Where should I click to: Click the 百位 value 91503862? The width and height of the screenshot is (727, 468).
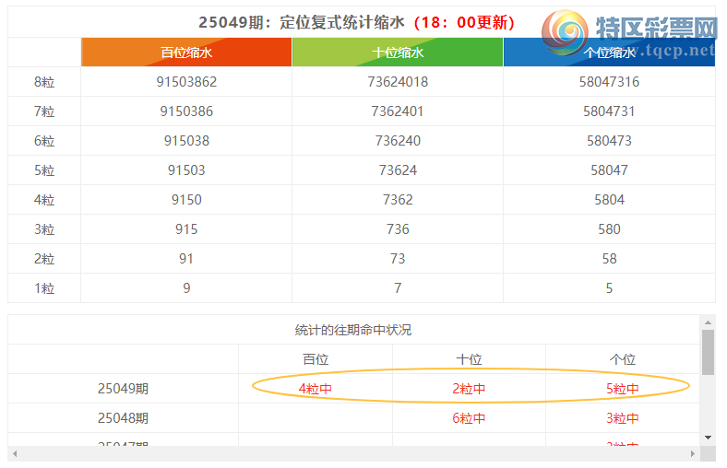point(186,82)
